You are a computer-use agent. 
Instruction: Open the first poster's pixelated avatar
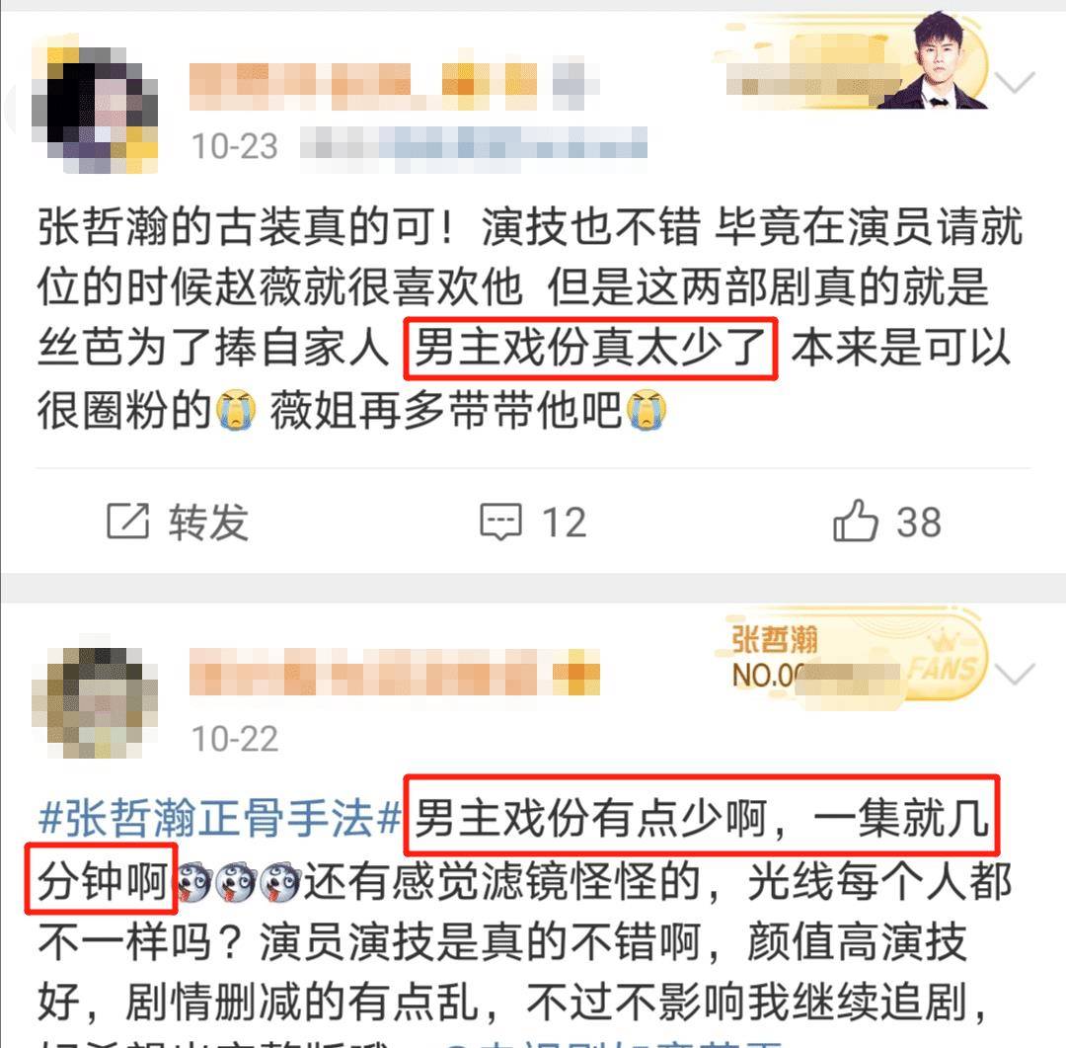point(95,109)
